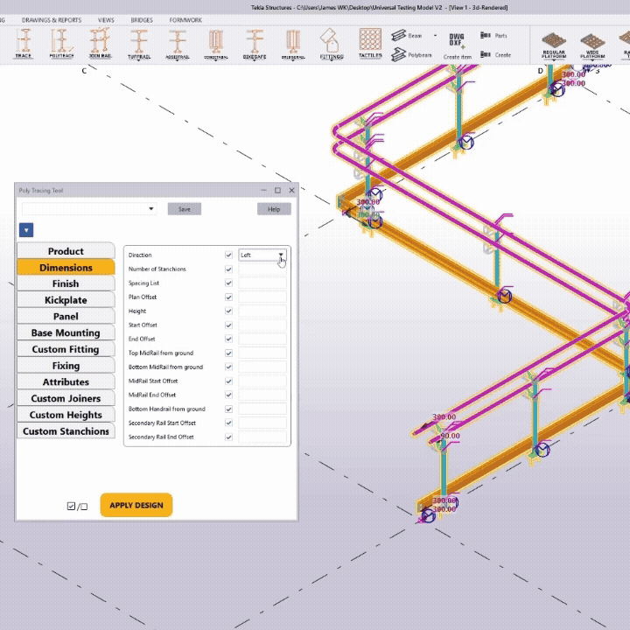The image size is (630, 630).
Task: Click the Tuffrail ribbon icon
Action: click(x=139, y=43)
